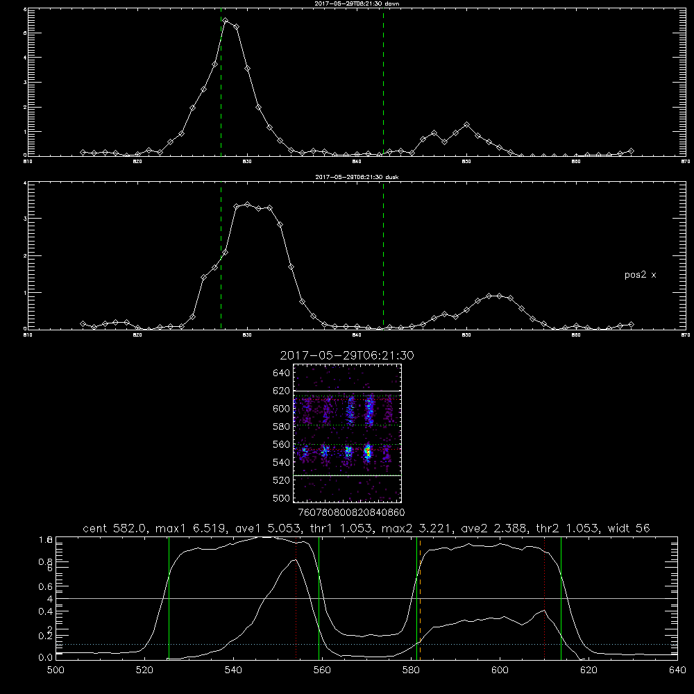Image resolution: width=694 pixels, height=694 pixels.
Task: Open the colored spectral image thumbnail
Action: 347,433
